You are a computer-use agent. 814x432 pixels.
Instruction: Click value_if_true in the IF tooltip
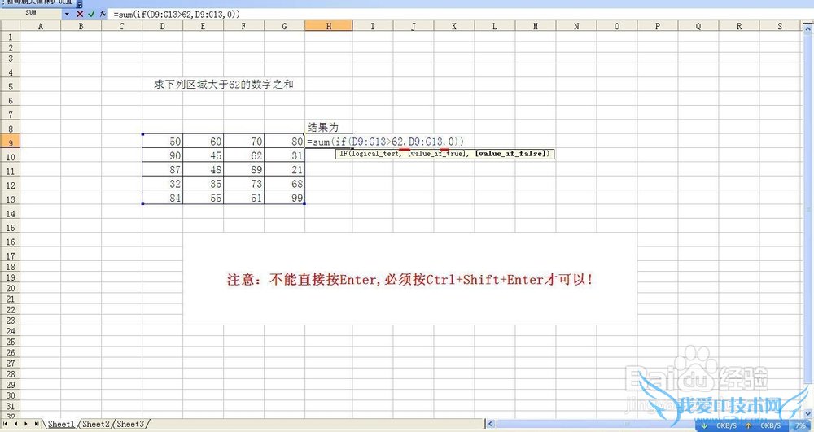(x=436, y=154)
